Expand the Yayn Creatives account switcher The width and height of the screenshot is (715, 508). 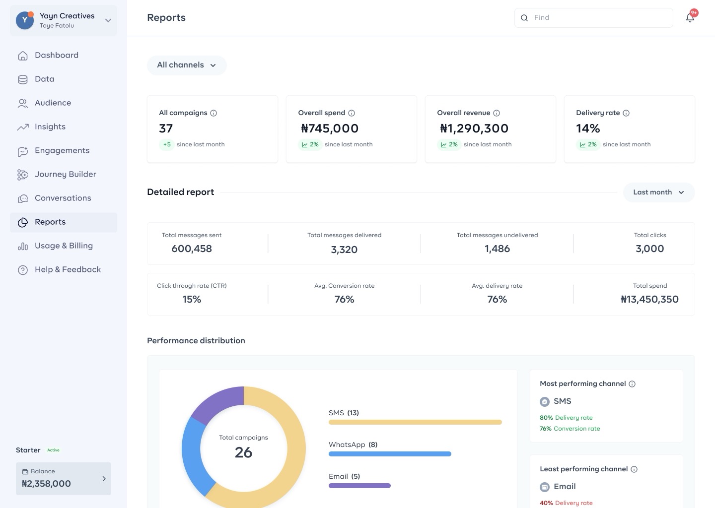[108, 20]
